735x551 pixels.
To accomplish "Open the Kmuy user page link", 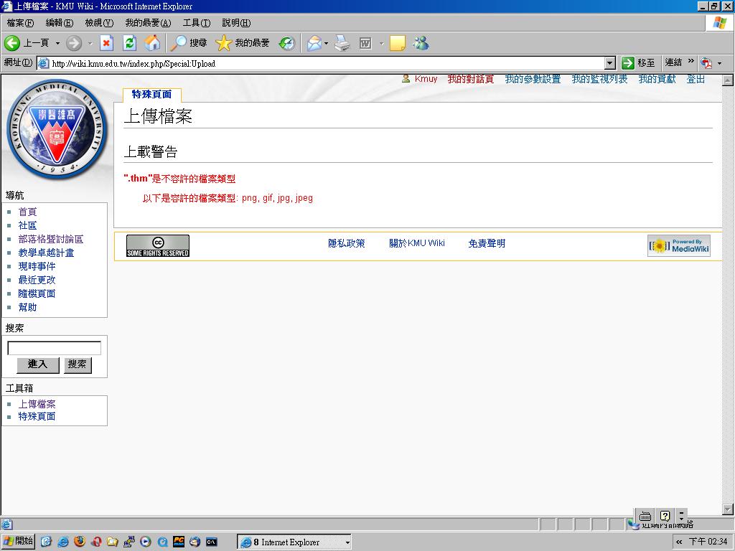I will click(x=426, y=79).
